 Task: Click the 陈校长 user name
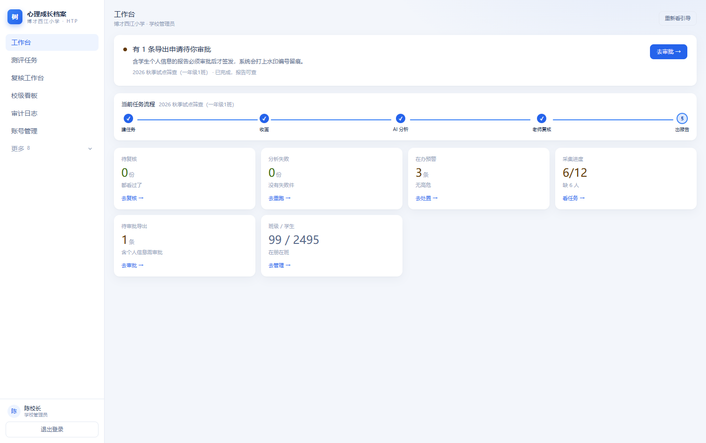(33, 408)
